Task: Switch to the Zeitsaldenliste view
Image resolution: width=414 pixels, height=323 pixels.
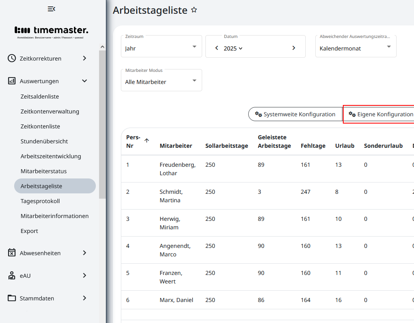Action: click(x=40, y=96)
